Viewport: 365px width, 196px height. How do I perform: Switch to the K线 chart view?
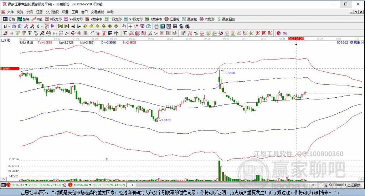pyautogui.click(x=37, y=19)
